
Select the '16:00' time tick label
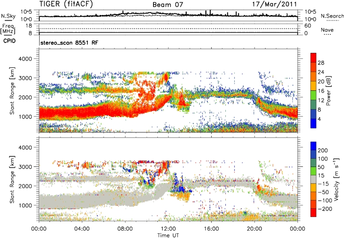pyautogui.click(x=211, y=229)
